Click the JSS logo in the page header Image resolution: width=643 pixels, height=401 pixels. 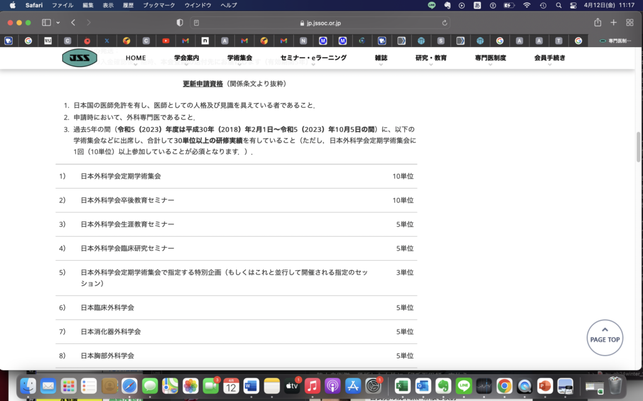pos(79,58)
